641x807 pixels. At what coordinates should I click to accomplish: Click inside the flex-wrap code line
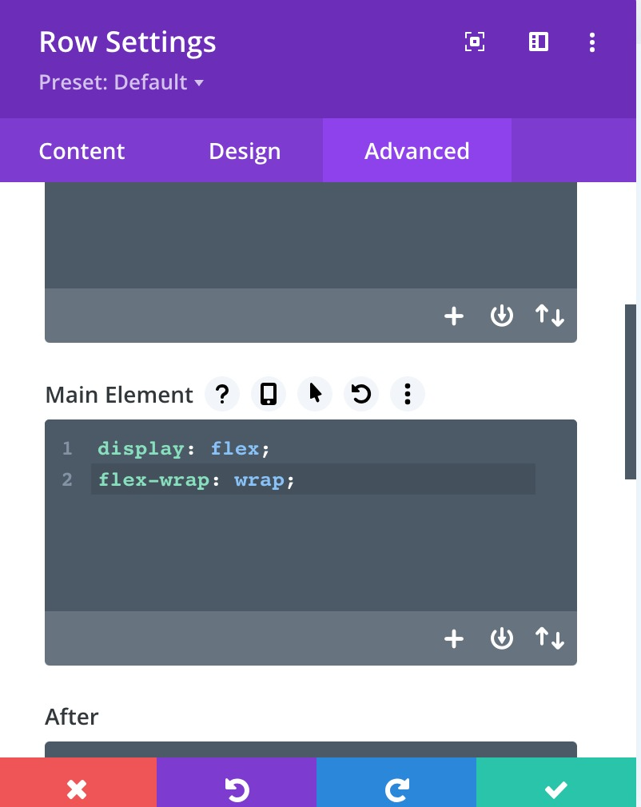tap(313, 479)
